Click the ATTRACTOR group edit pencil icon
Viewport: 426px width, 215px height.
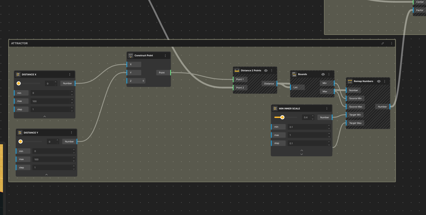click(x=383, y=43)
